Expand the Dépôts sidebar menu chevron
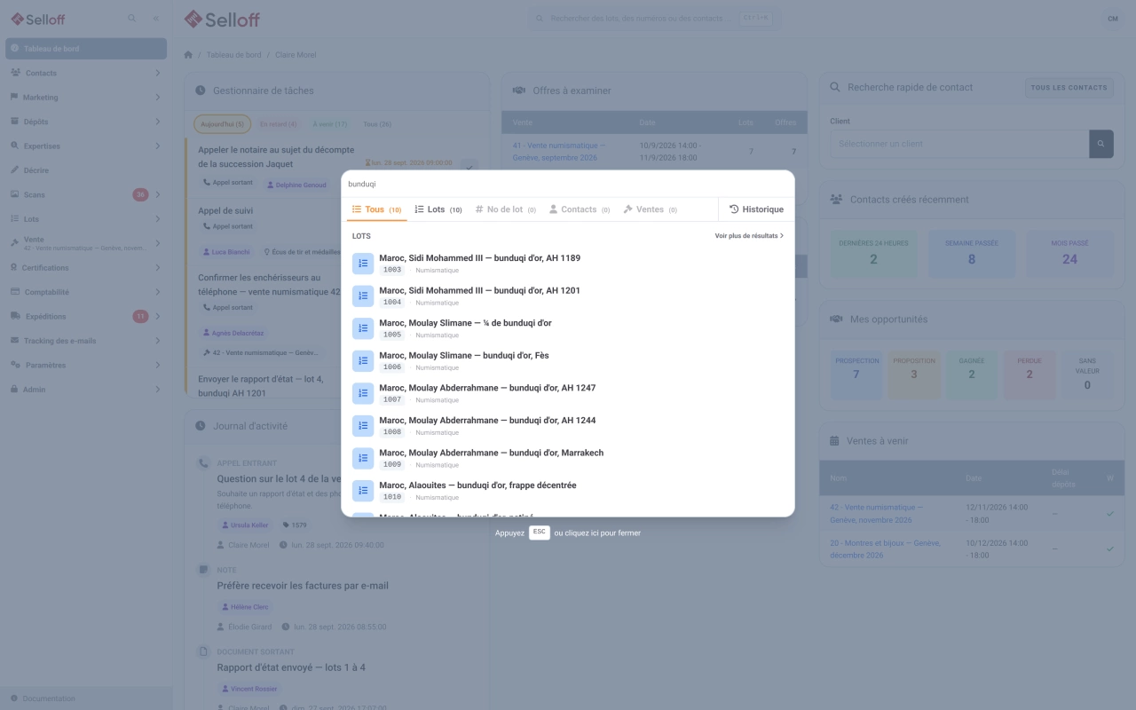1136x710 pixels. point(157,122)
